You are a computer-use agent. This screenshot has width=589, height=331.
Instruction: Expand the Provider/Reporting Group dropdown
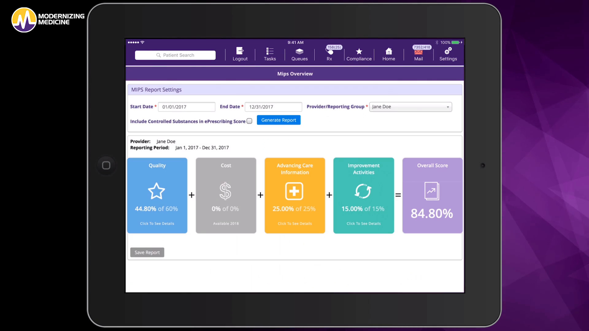(410, 107)
